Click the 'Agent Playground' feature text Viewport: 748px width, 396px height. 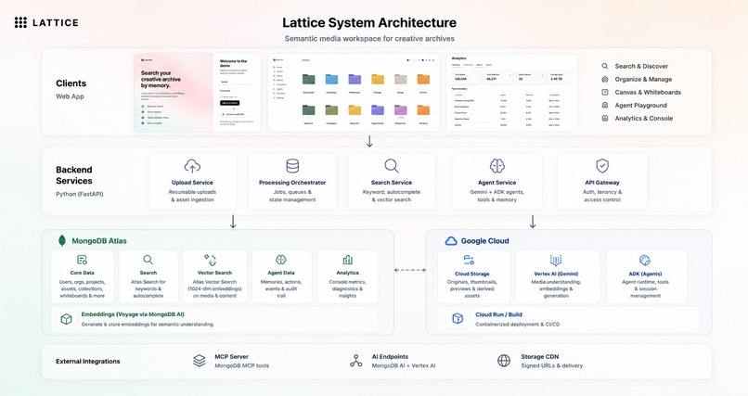[x=640, y=106]
